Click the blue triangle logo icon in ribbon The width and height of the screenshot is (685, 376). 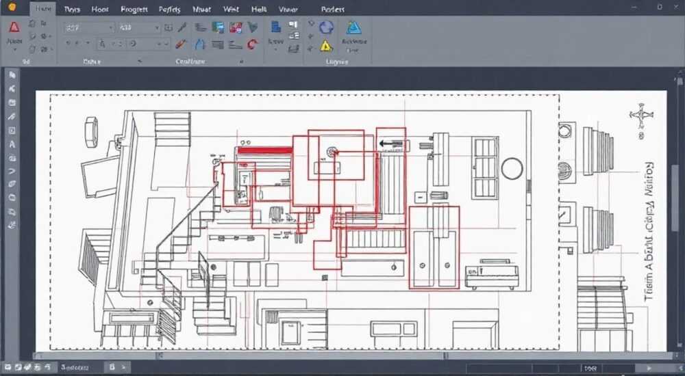(x=354, y=27)
